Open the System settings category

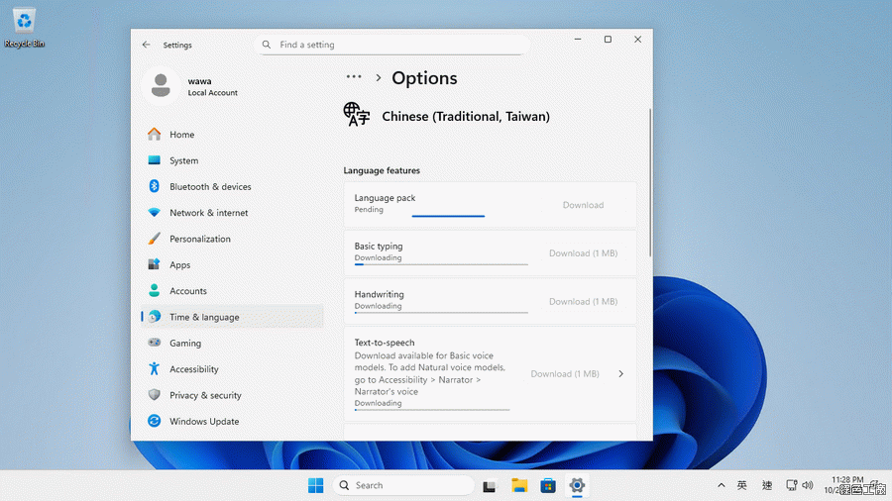tap(183, 160)
